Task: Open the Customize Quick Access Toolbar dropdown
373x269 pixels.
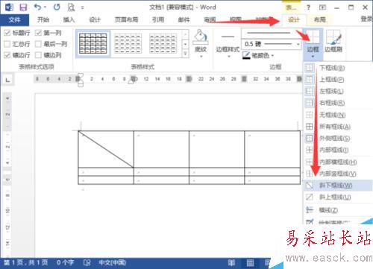Action: pos(82,7)
